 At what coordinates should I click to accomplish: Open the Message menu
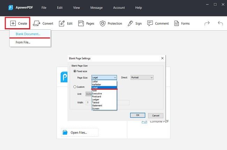tap(96, 8)
